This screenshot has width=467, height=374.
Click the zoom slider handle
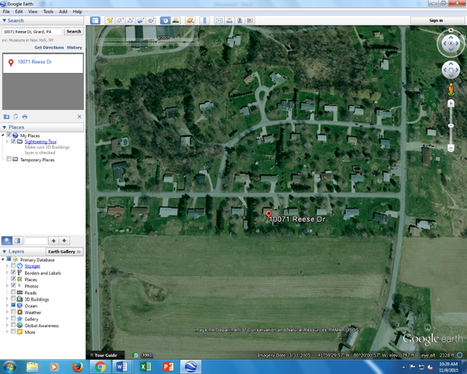click(x=451, y=126)
